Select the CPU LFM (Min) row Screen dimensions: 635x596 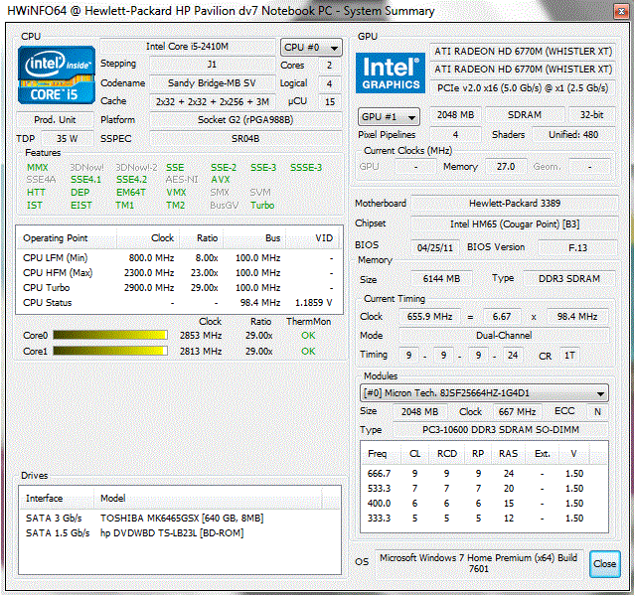(x=179, y=258)
